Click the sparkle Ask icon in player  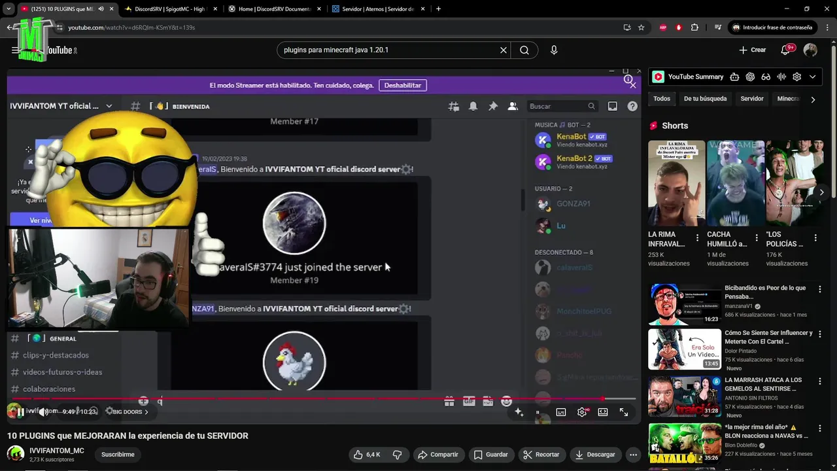click(x=519, y=412)
